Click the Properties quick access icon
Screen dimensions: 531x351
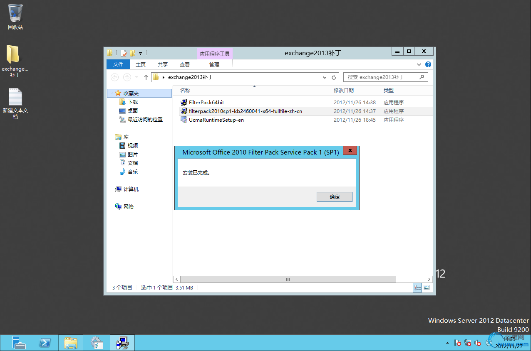[x=124, y=53]
